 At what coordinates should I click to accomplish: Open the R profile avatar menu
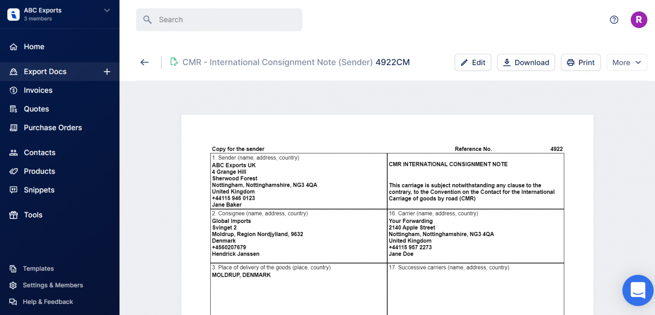[639, 20]
